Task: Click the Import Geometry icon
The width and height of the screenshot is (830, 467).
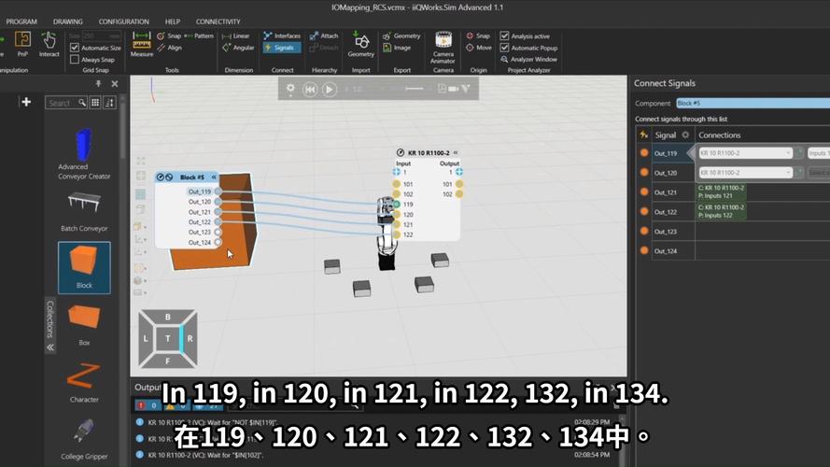Action: pyautogui.click(x=360, y=43)
